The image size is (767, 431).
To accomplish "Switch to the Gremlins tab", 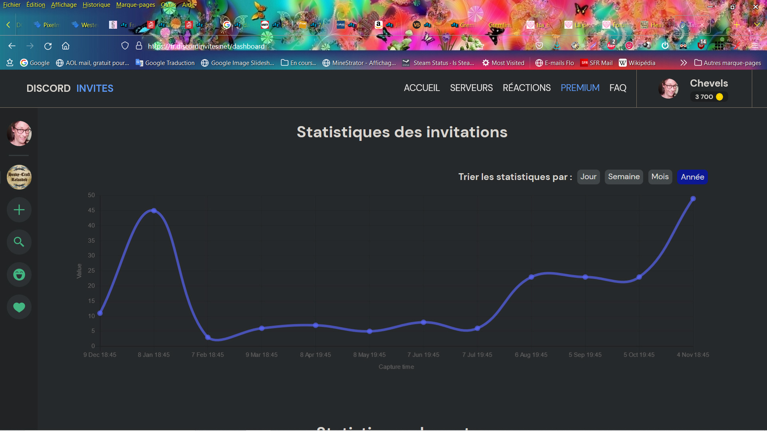I will click(499, 25).
